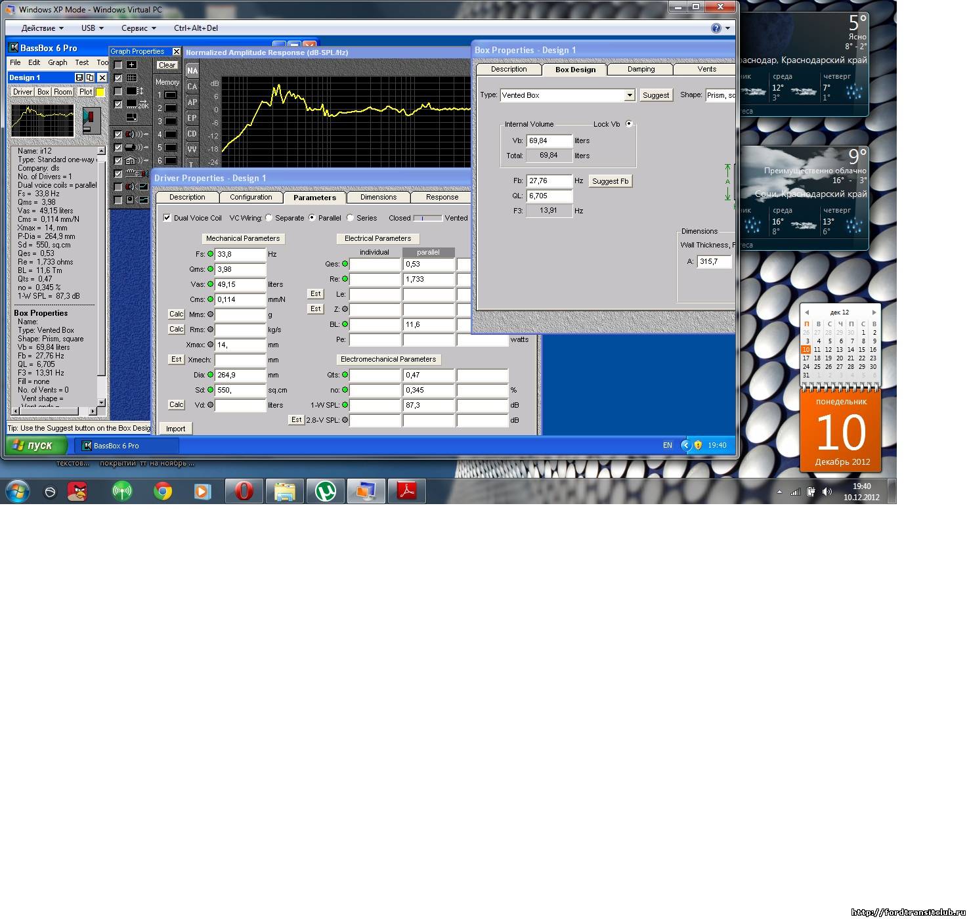Open uTorrent from the taskbar
Screen dimensions: 969x919
(x=326, y=491)
